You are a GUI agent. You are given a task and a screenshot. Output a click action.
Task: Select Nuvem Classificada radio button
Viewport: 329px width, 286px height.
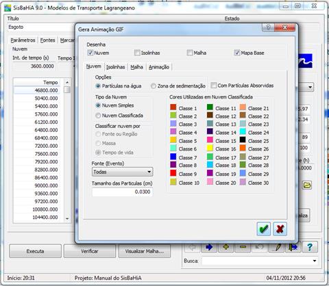tap(98, 116)
